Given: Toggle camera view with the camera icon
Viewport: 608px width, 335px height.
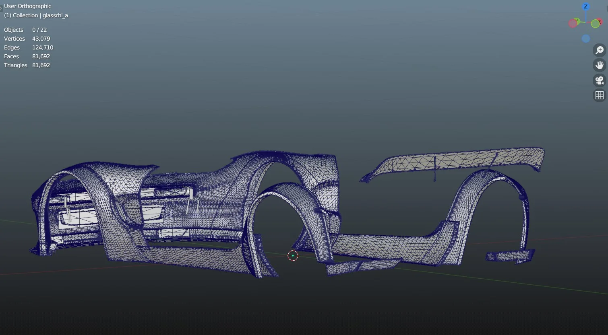Looking at the screenshot, I should (x=600, y=80).
